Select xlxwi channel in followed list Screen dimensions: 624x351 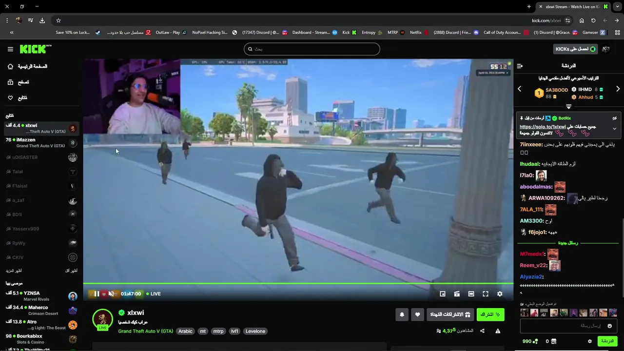[41, 129]
